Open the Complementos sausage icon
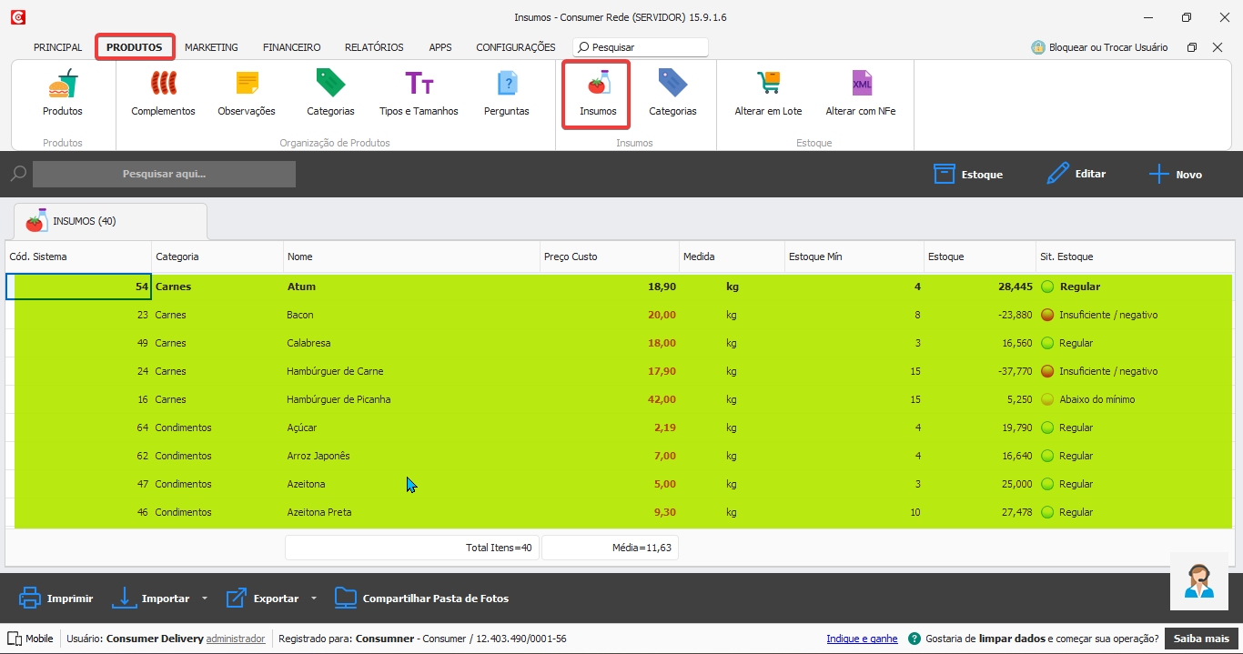 [163, 86]
